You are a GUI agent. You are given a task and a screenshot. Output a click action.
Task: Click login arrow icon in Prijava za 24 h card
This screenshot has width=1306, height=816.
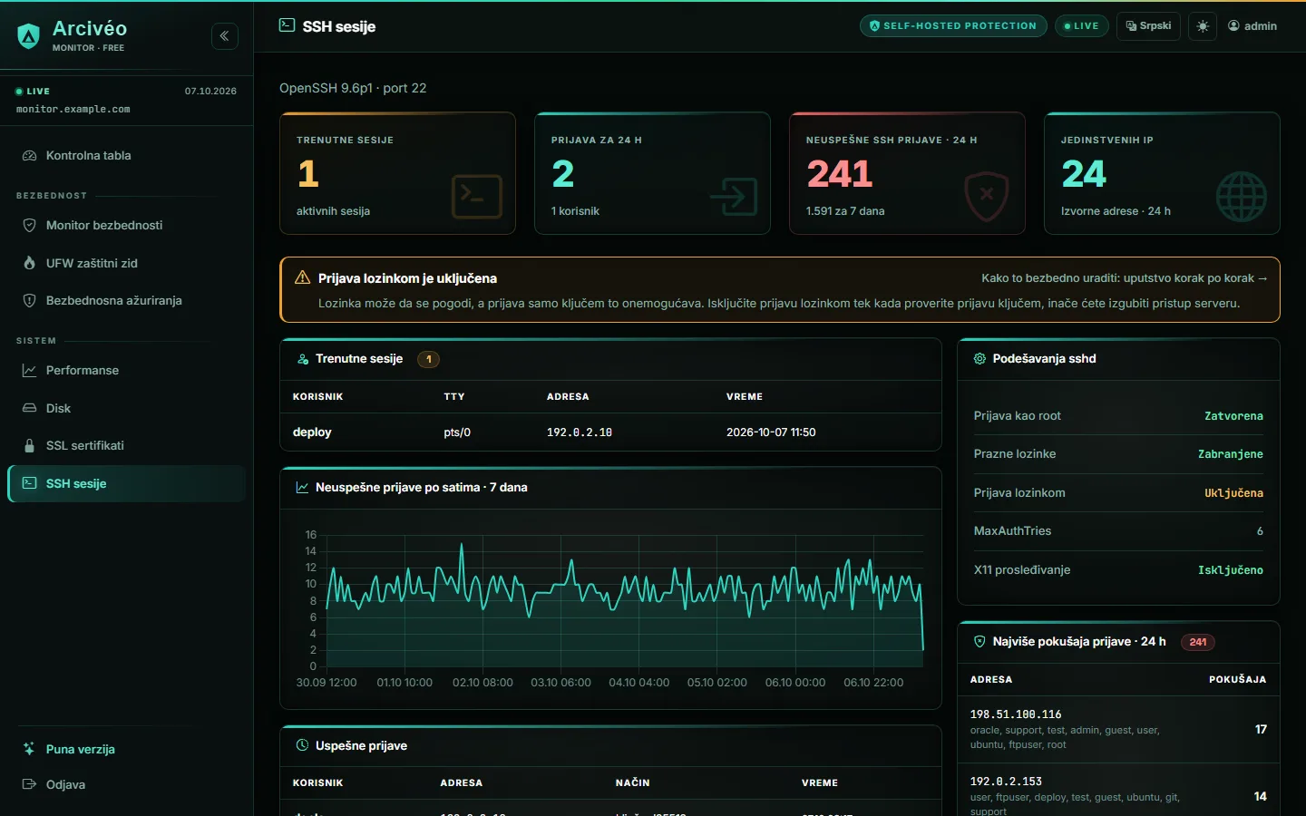pyautogui.click(x=733, y=197)
